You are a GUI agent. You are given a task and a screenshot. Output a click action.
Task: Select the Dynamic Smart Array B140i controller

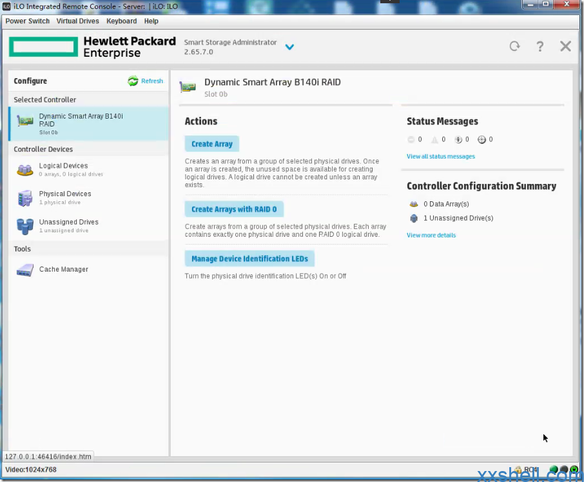click(81, 124)
